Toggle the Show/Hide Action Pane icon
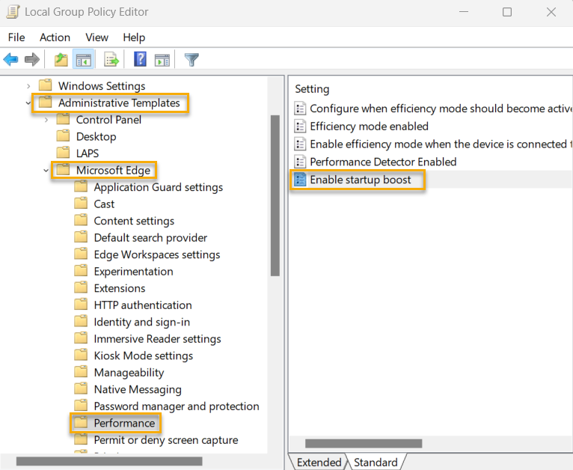The height and width of the screenshot is (470, 573). point(162,59)
